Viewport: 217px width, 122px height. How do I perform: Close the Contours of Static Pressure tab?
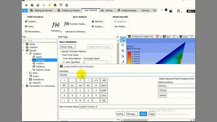point(157,37)
